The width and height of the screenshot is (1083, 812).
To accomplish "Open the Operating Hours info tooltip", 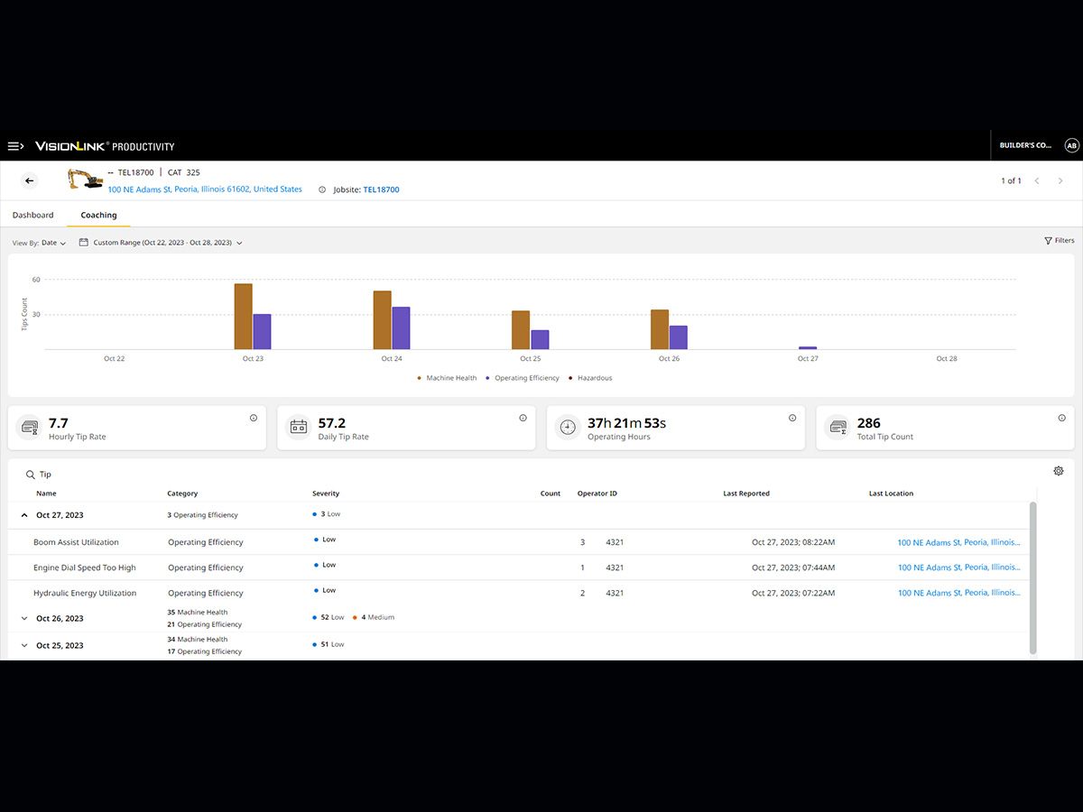I will coord(791,418).
